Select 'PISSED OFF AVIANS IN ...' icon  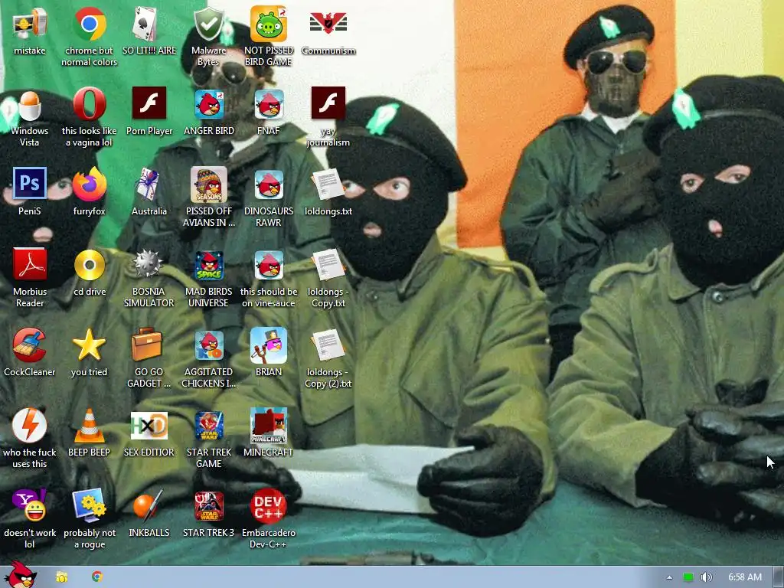(209, 184)
